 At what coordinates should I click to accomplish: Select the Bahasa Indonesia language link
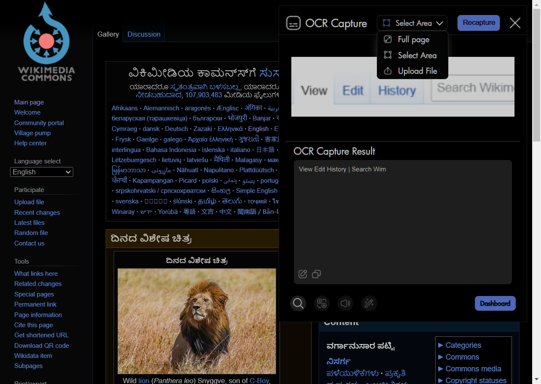(x=171, y=150)
